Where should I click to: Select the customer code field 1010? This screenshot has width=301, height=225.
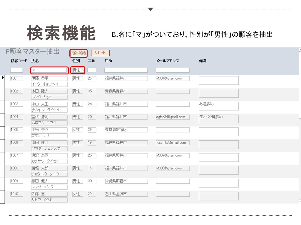16,194
